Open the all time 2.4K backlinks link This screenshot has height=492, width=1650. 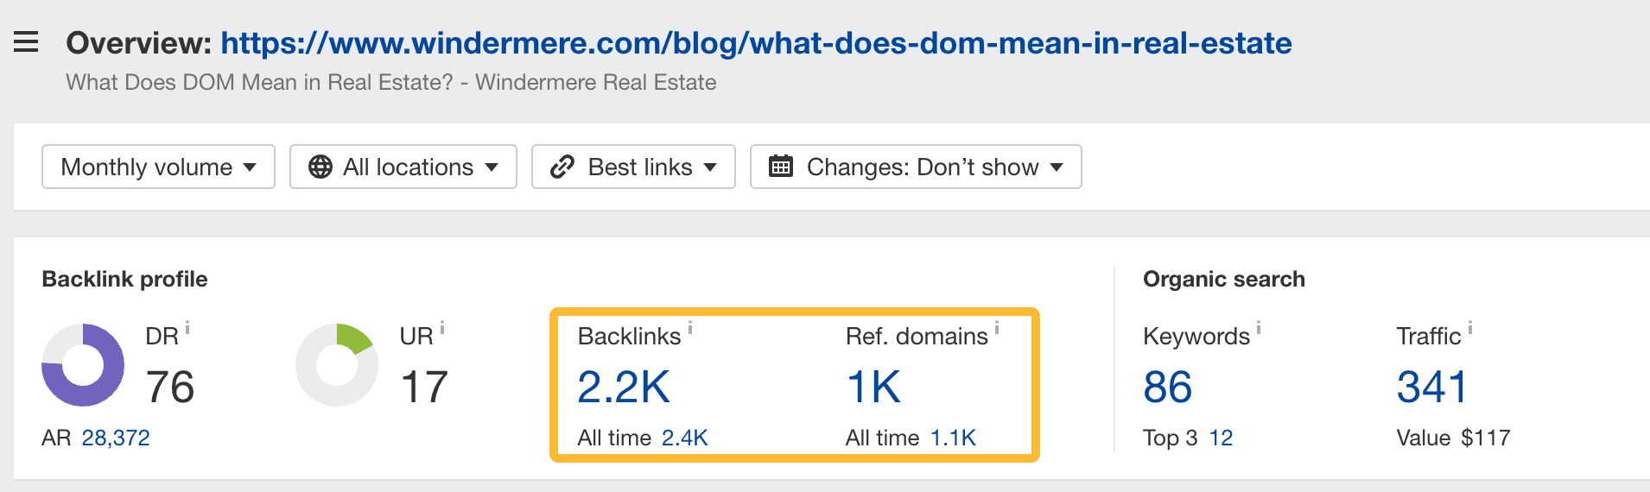[x=684, y=438]
